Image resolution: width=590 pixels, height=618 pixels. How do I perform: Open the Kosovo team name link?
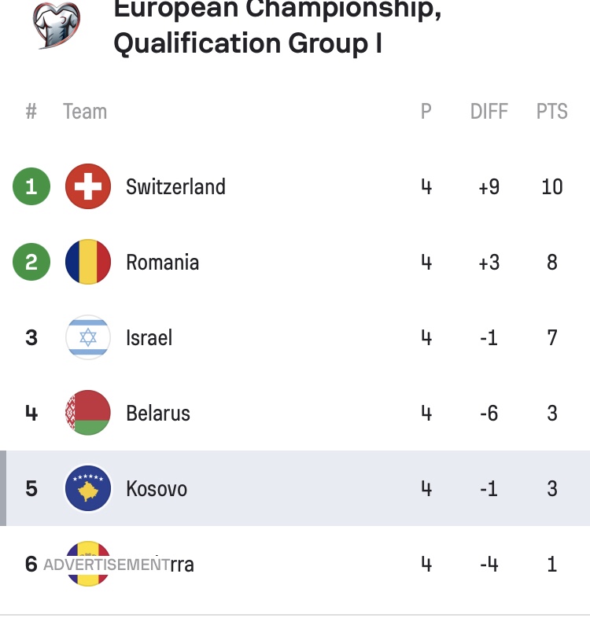[157, 489]
